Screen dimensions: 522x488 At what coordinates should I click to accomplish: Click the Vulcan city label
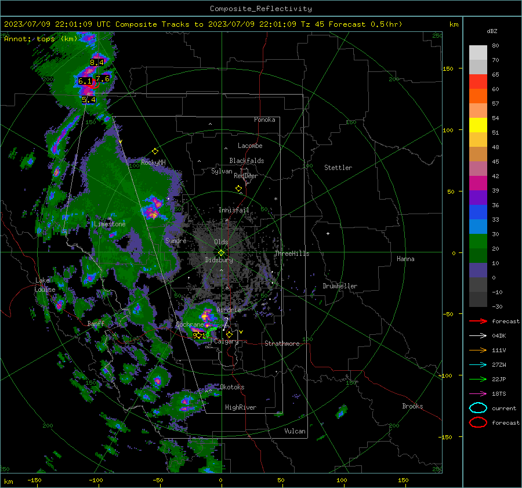295,431
